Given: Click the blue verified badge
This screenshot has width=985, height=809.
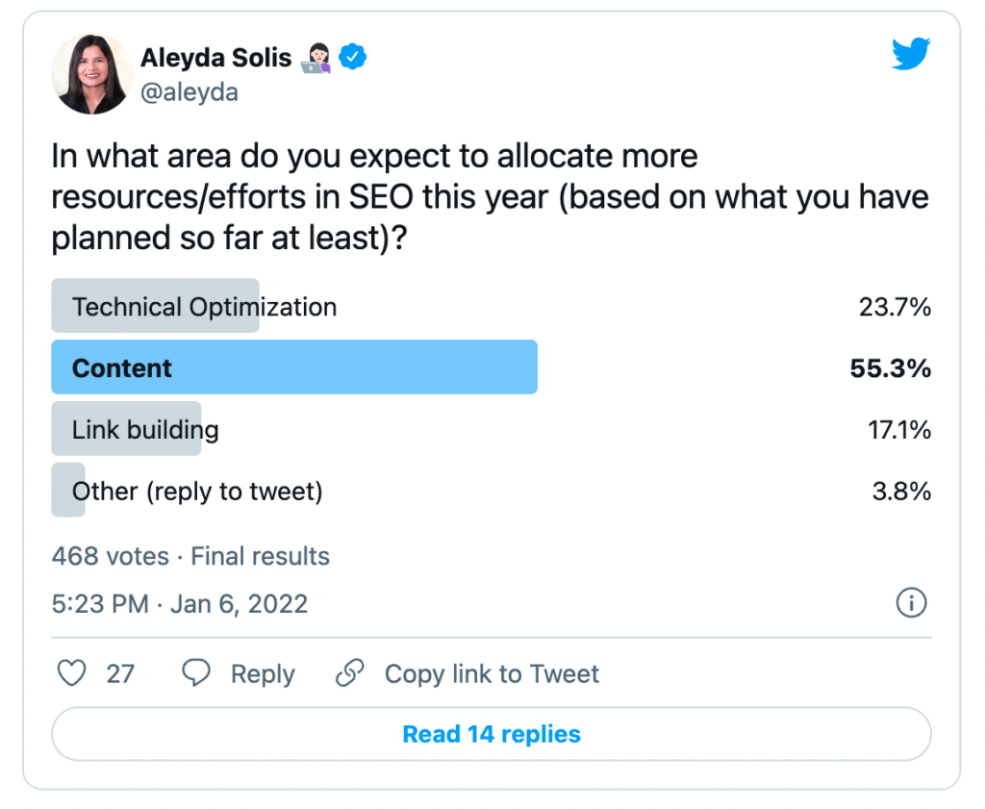Looking at the screenshot, I should 354,57.
